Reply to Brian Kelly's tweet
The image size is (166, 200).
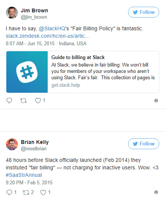tap(9, 193)
